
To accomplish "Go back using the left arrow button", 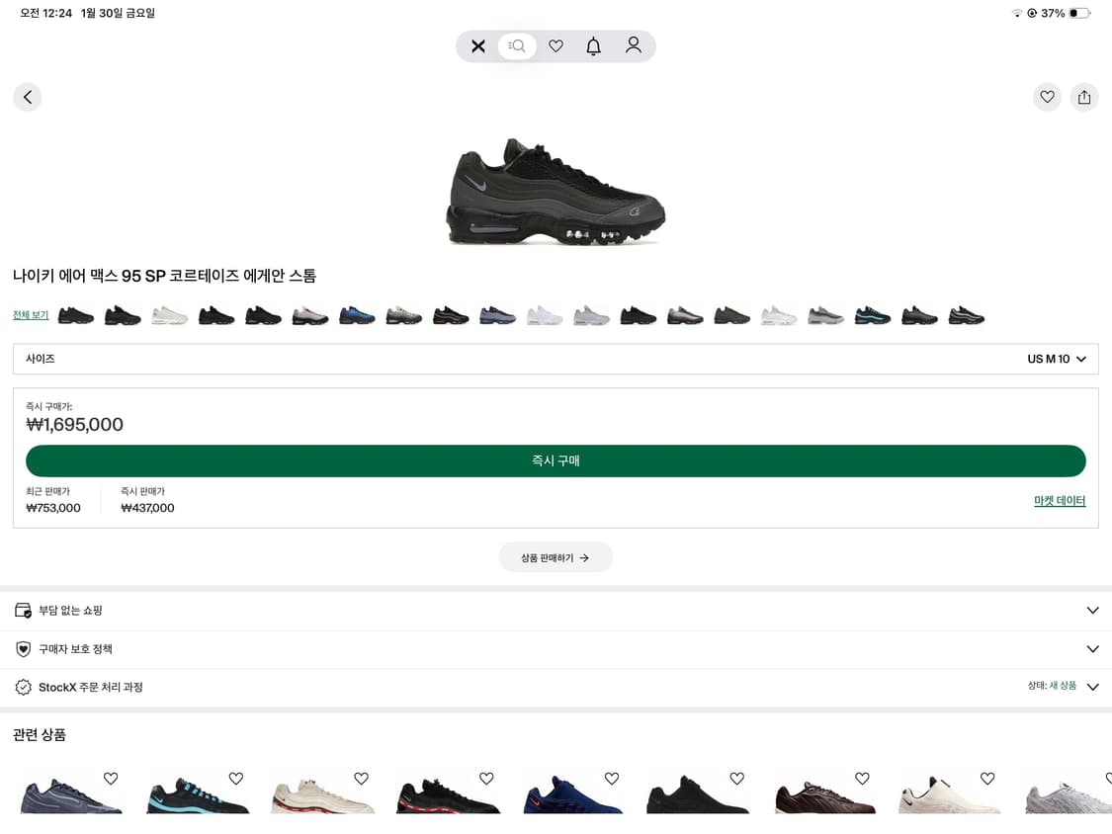I will [28, 97].
